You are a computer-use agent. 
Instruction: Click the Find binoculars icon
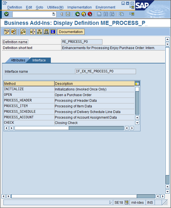point(106,14)
